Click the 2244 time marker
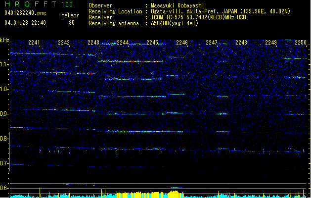Screen dimensions: 311x198 123,42
